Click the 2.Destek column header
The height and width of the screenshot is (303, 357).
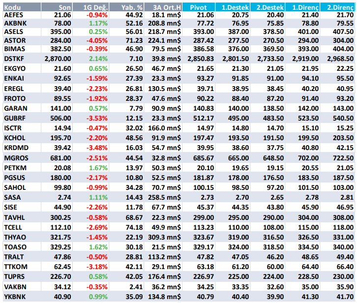[268, 7]
